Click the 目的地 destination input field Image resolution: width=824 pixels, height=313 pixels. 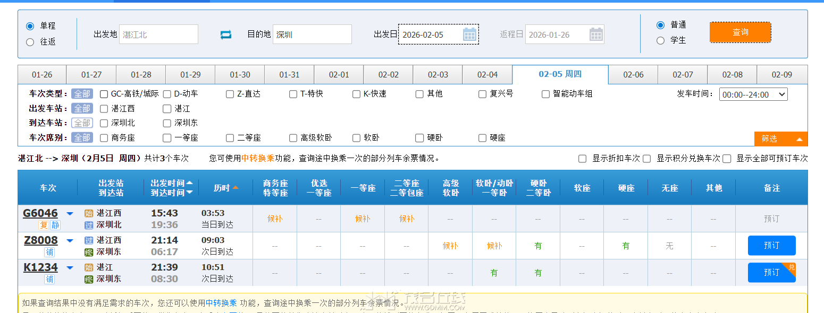tap(312, 34)
